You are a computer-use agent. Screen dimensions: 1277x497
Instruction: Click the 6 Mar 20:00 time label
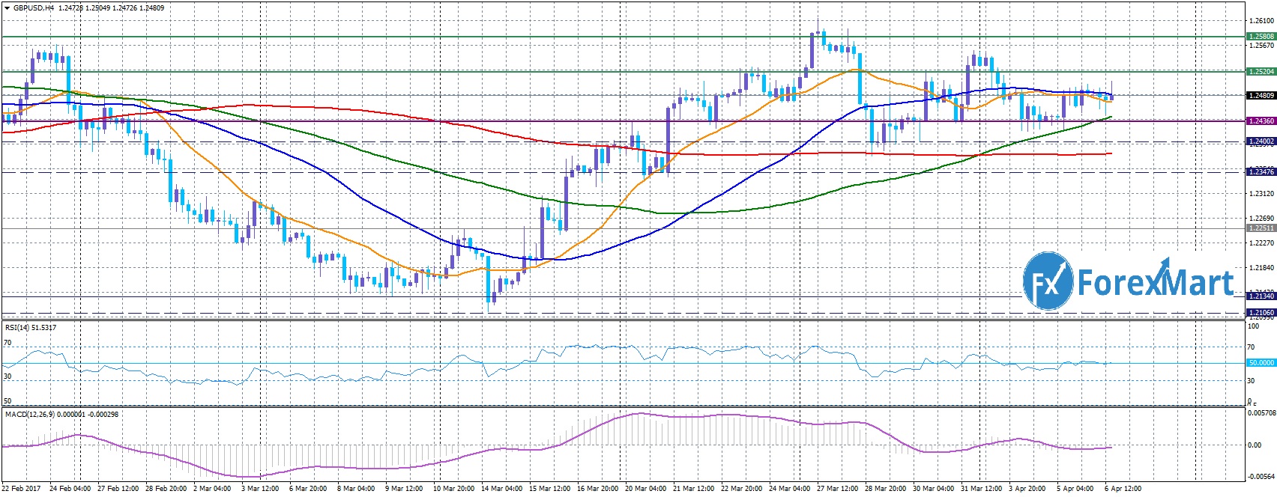309,489
